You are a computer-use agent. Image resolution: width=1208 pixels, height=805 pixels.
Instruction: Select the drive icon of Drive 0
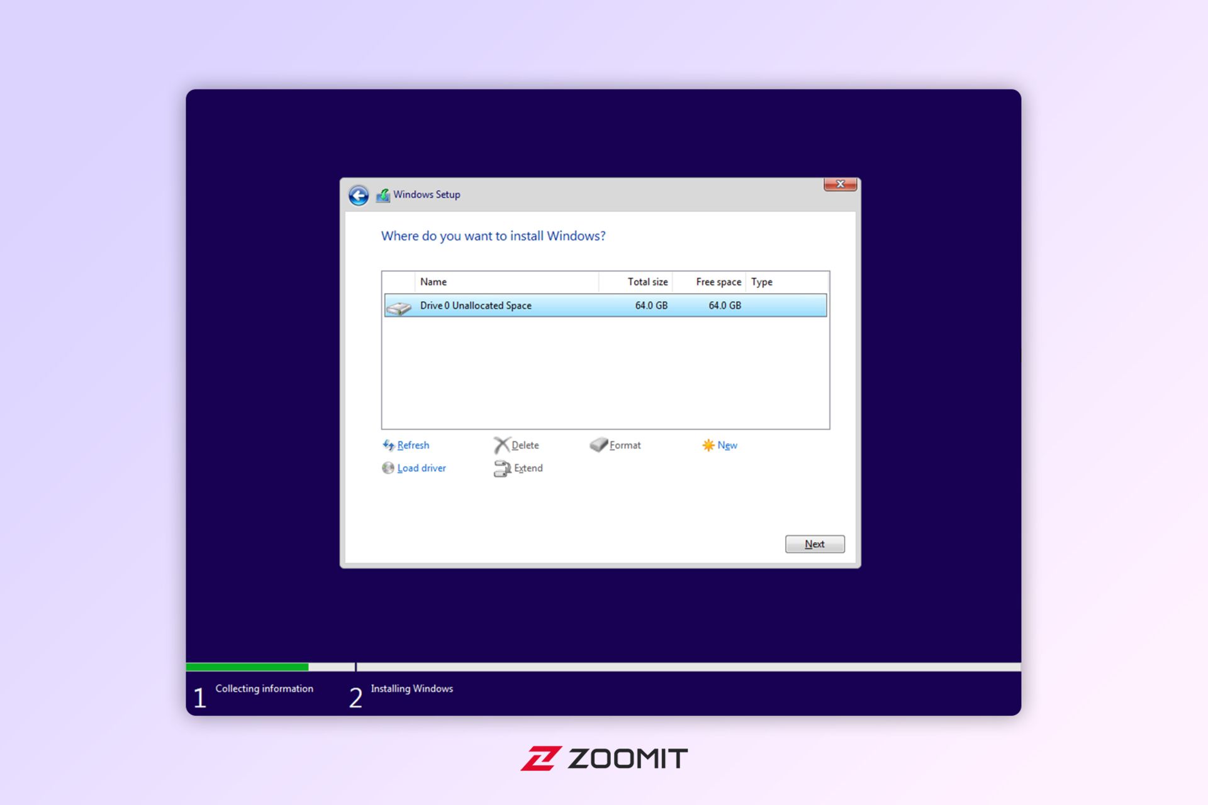(x=398, y=307)
